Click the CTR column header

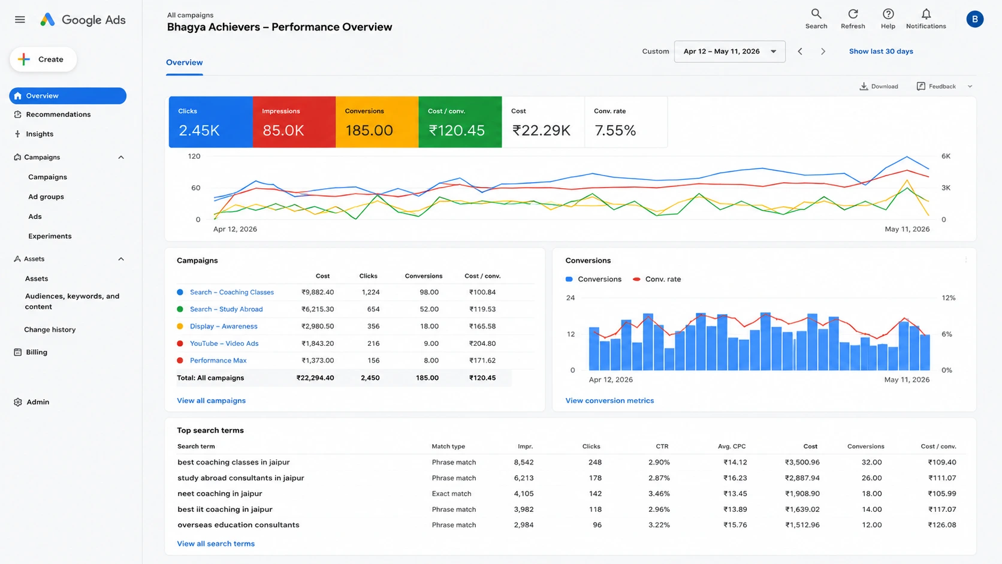point(662,447)
